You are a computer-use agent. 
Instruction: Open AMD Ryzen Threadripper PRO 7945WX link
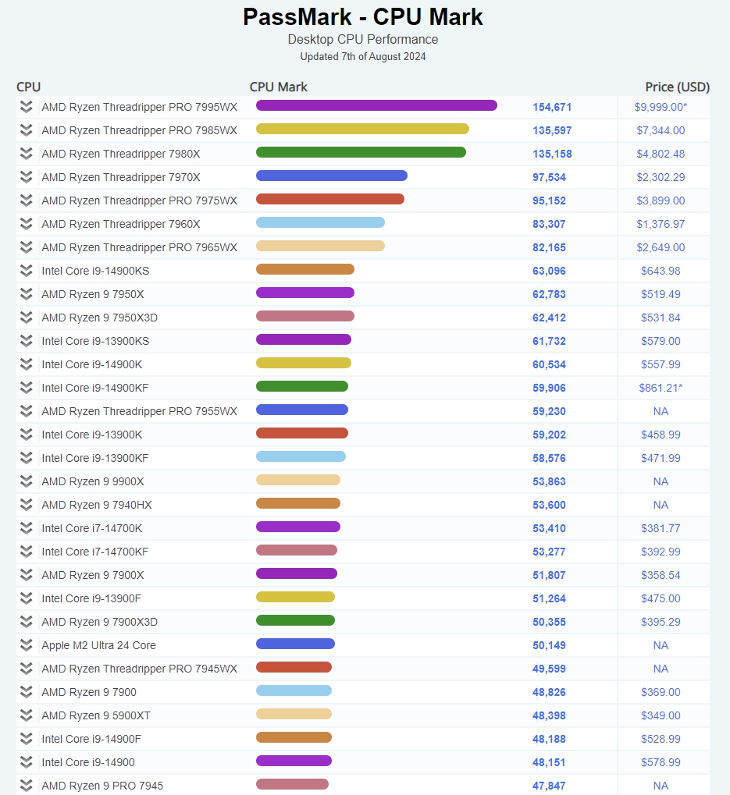click(140, 669)
